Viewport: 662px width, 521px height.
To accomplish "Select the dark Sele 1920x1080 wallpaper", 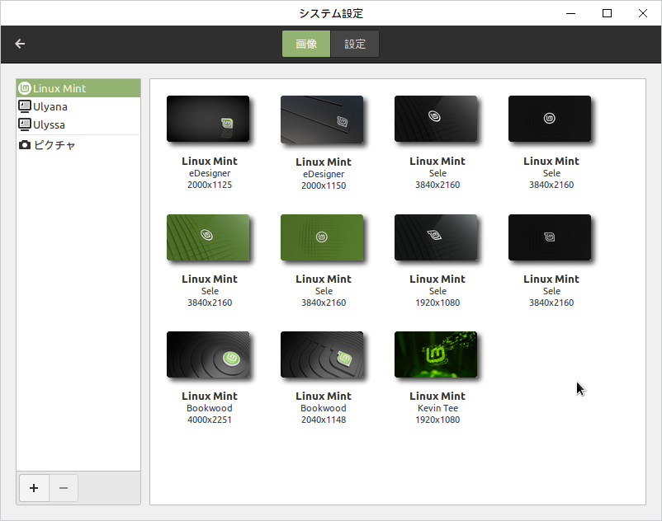I will (437, 237).
